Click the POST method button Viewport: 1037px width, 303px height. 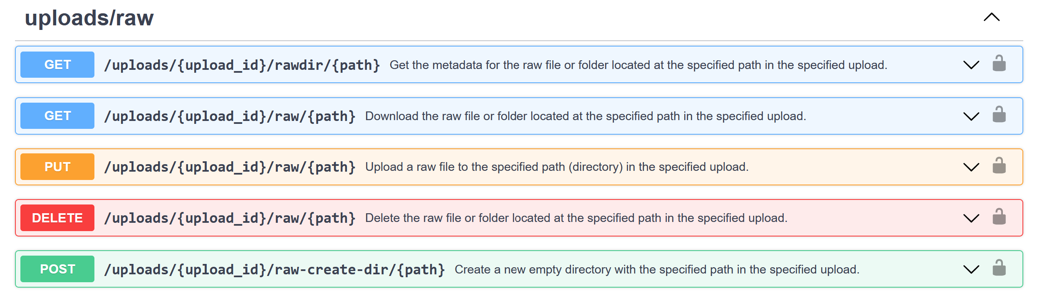(57, 269)
